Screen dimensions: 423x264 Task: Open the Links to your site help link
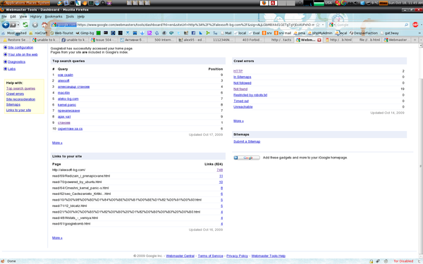[18, 110]
